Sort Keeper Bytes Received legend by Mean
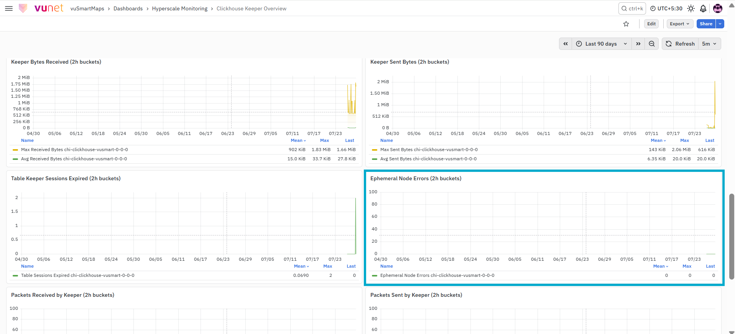 coord(298,140)
